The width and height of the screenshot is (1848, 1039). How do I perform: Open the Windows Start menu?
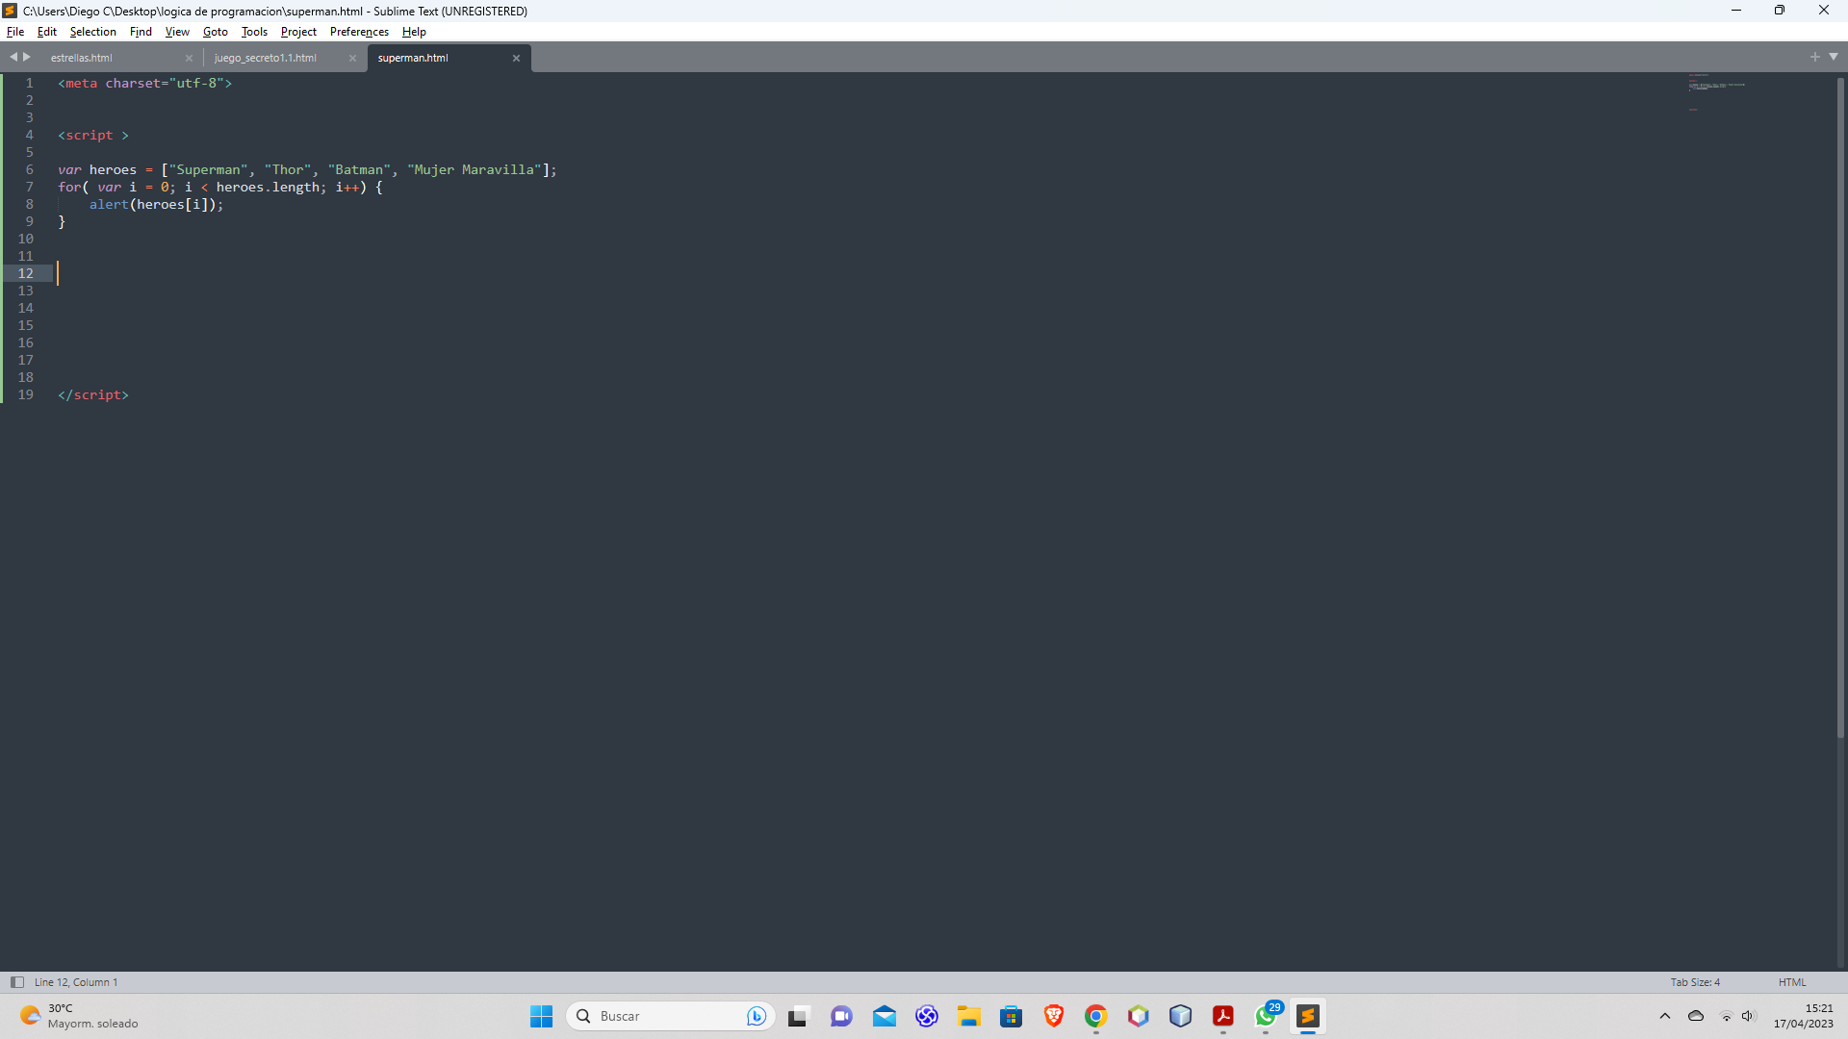pos(542,1016)
